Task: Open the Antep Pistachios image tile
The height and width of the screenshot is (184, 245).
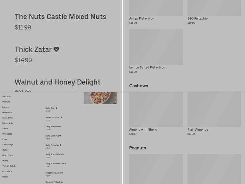Action: point(156,8)
